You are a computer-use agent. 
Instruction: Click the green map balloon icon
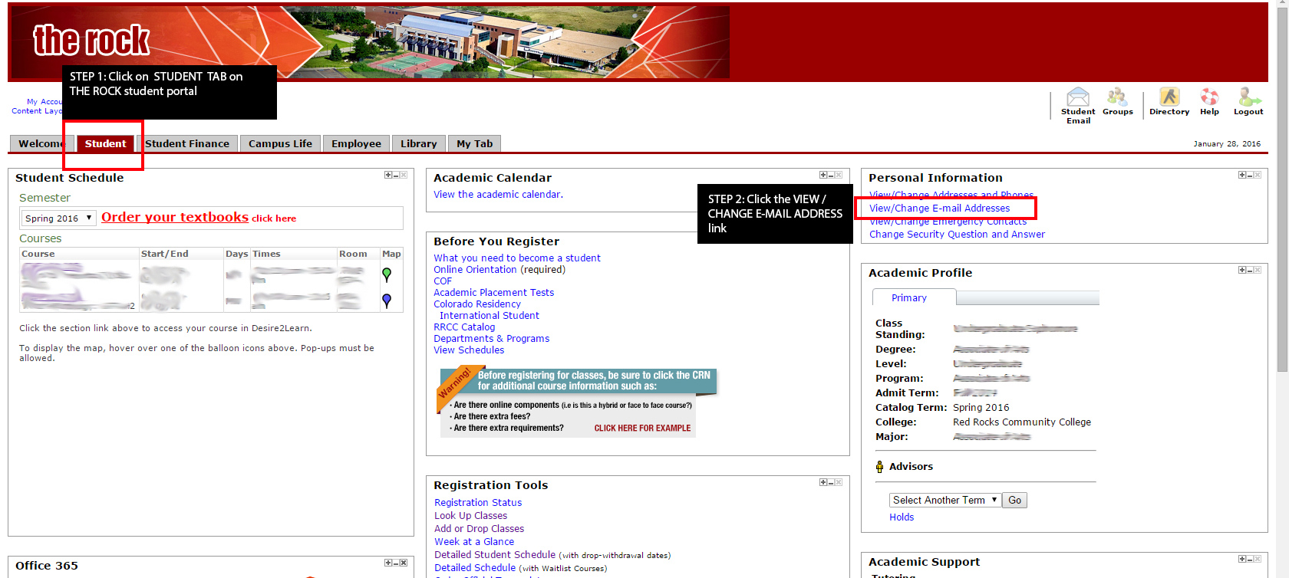[387, 274]
